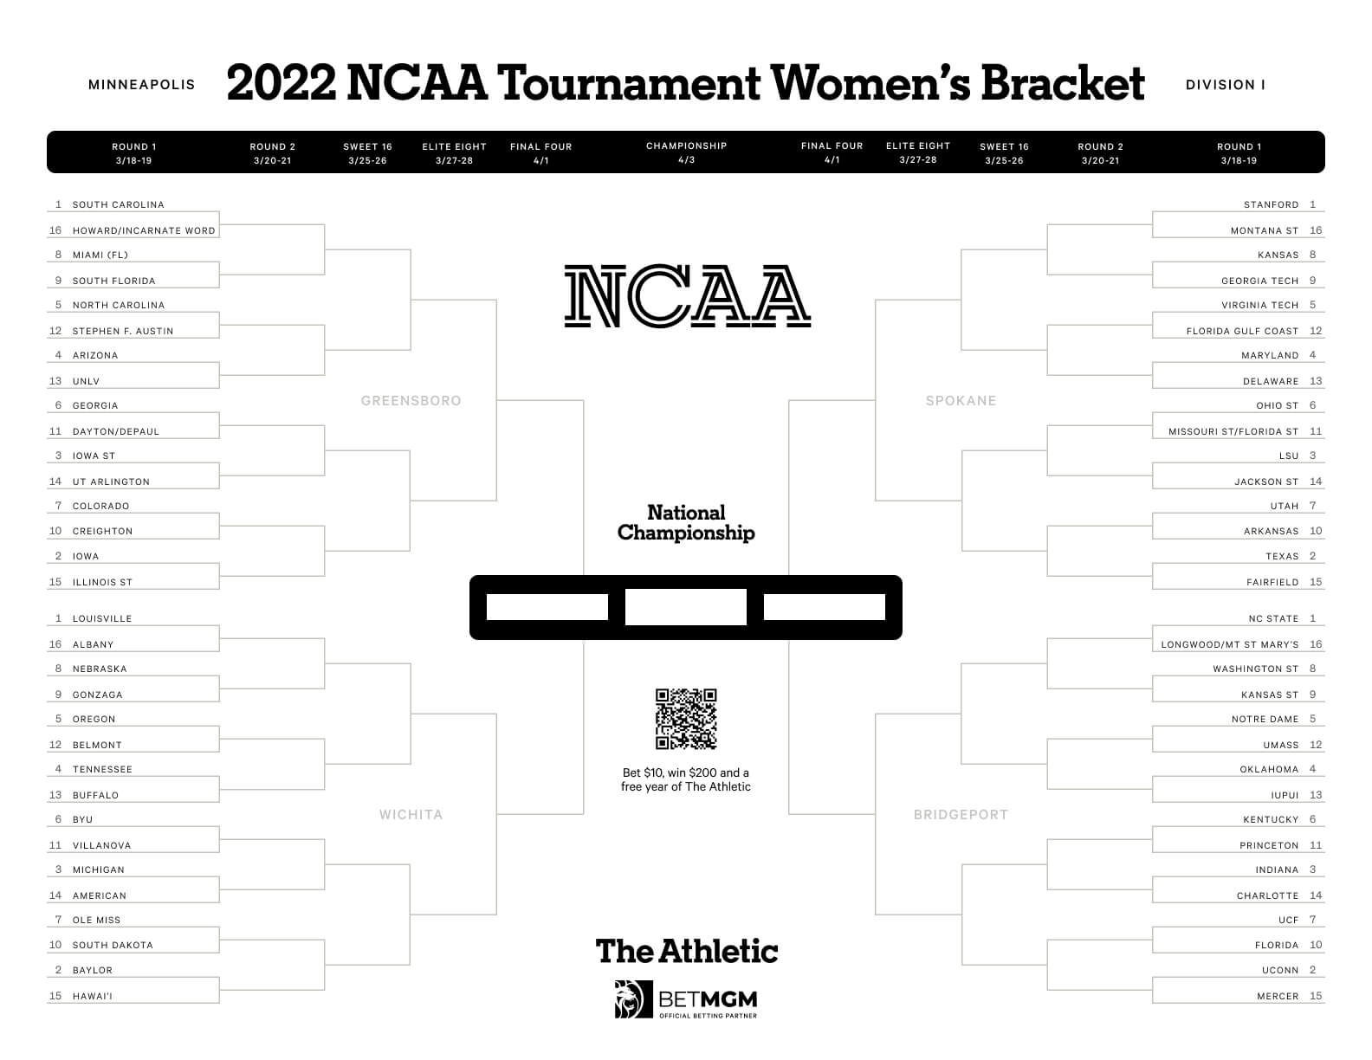
Task: Pick UConn in the Bridgeport region
Action: tap(1280, 970)
